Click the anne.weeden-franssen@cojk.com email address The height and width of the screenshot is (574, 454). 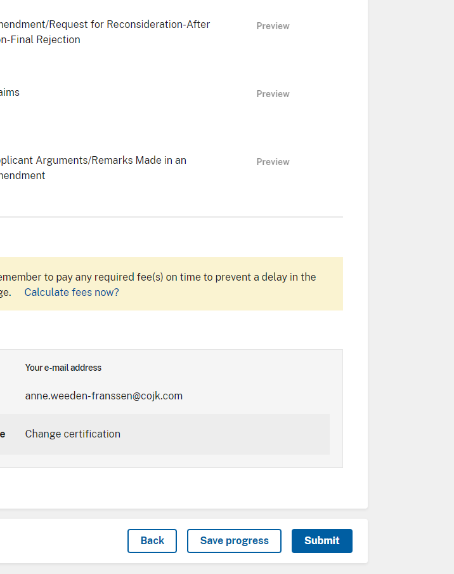point(104,396)
